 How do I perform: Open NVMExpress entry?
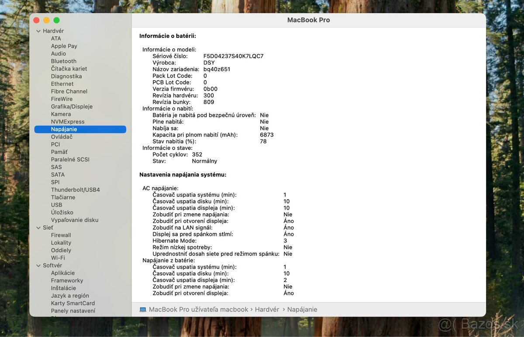[68, 122]
